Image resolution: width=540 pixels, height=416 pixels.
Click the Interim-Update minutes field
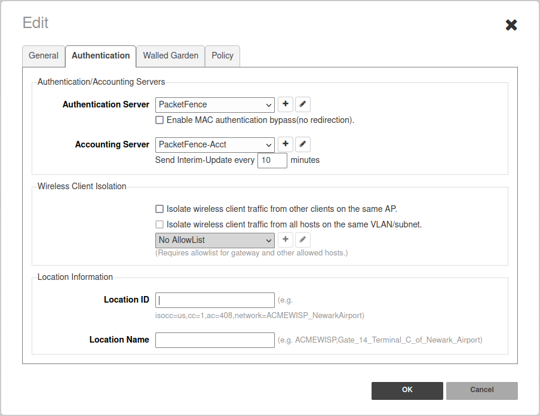pos(272,161)
